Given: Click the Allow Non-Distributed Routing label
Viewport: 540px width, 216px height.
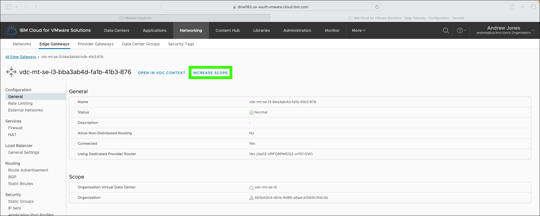Looking at the screenshot, I should pos(105,133).
